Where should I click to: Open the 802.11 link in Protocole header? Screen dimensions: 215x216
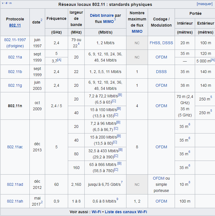click(15, 25)
